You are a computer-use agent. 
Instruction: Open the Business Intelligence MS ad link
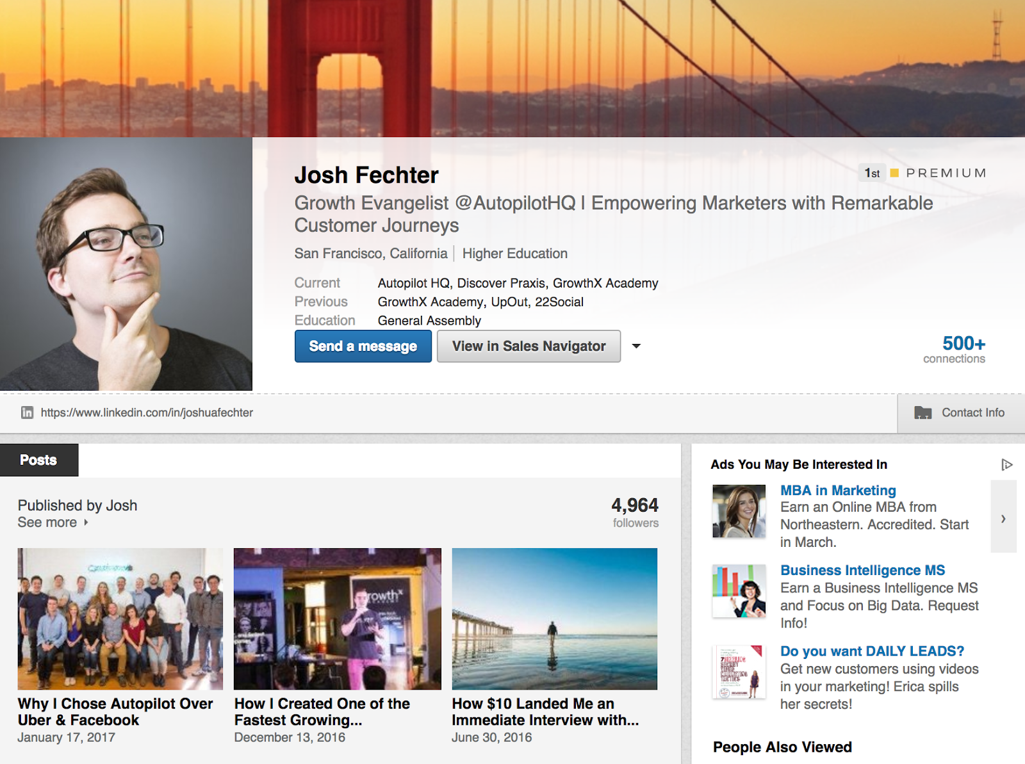pyautogui.click(x=862, y=570)
